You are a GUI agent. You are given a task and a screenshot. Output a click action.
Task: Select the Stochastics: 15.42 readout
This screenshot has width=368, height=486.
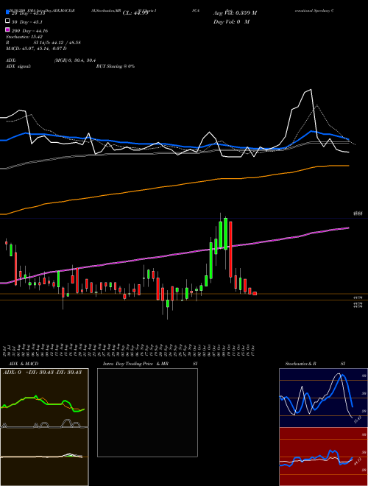coord(24,37)
